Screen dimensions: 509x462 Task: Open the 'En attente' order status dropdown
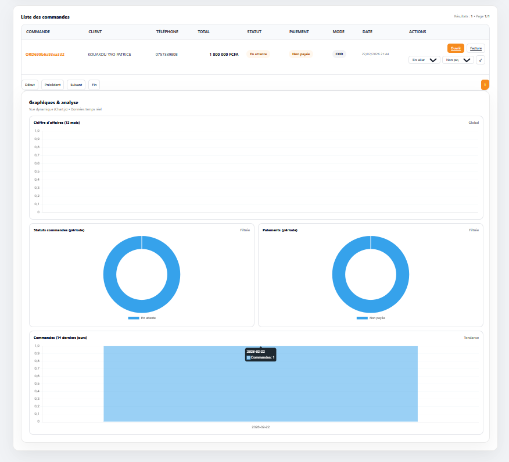click(424, 60)
